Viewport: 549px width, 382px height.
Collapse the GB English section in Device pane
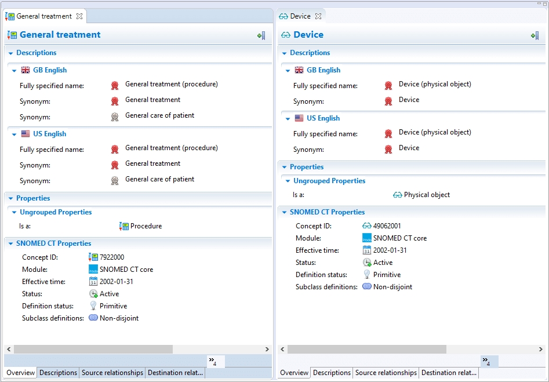288,71
